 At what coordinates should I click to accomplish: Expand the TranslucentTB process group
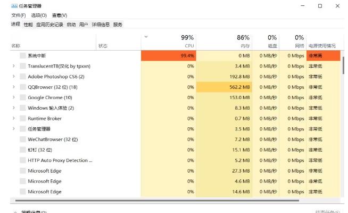click(13, 66)
